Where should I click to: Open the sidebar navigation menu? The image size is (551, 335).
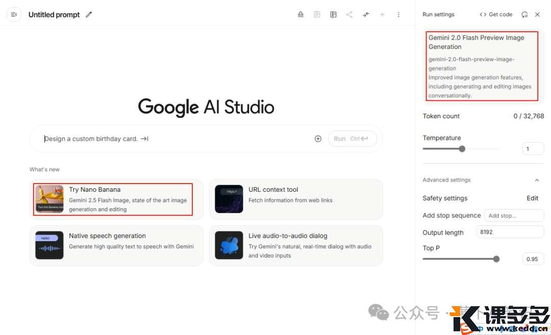14,15
